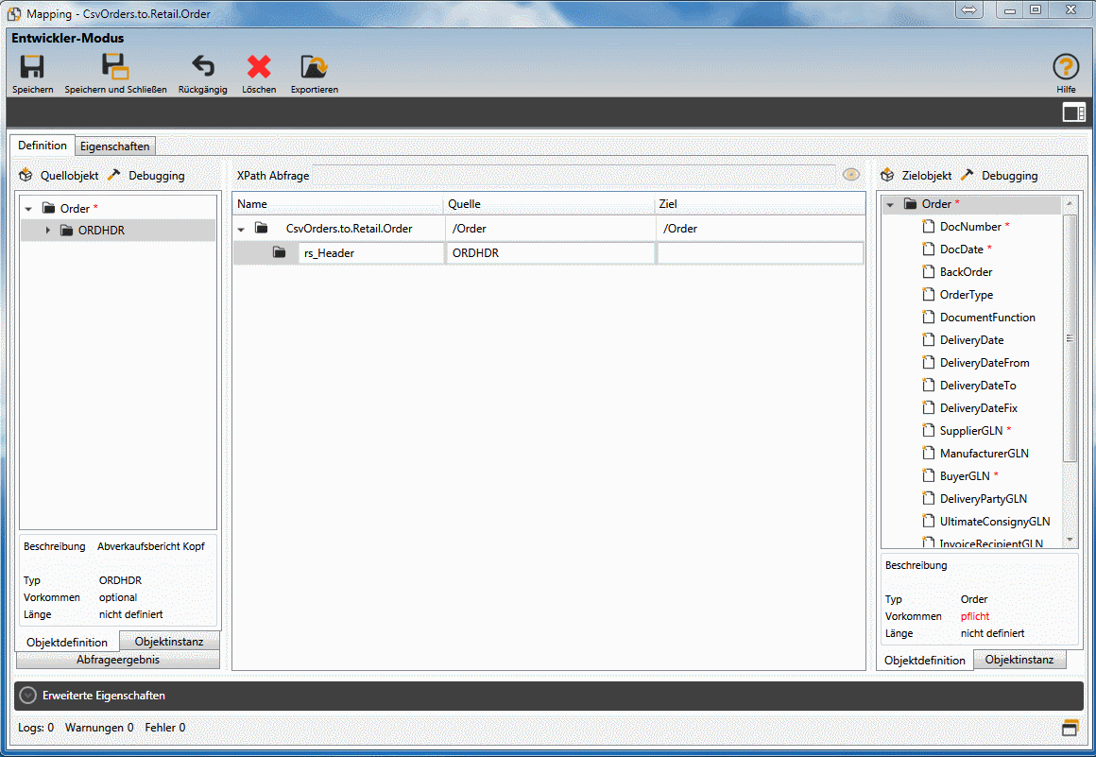
Task: Toggle side panel layout icon top right
Action: coord(1073,113)
